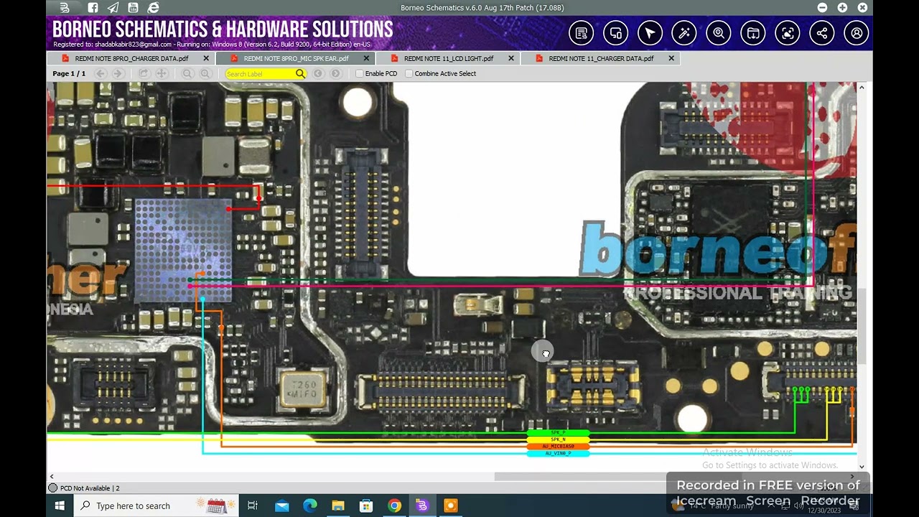Click the AU_VIN0_P cyan net label
919x517 pixels.
tap(558, 454)
